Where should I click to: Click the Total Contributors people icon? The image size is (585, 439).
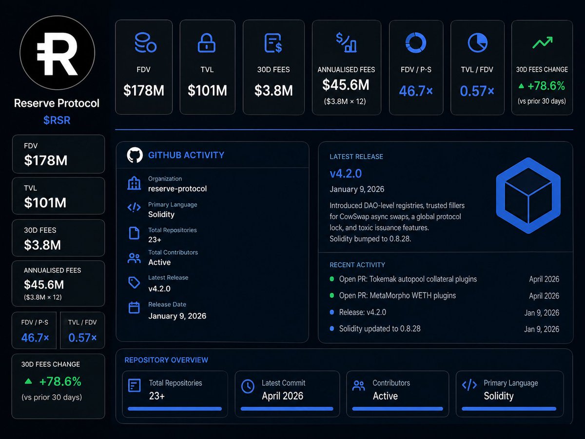[134, 258]
